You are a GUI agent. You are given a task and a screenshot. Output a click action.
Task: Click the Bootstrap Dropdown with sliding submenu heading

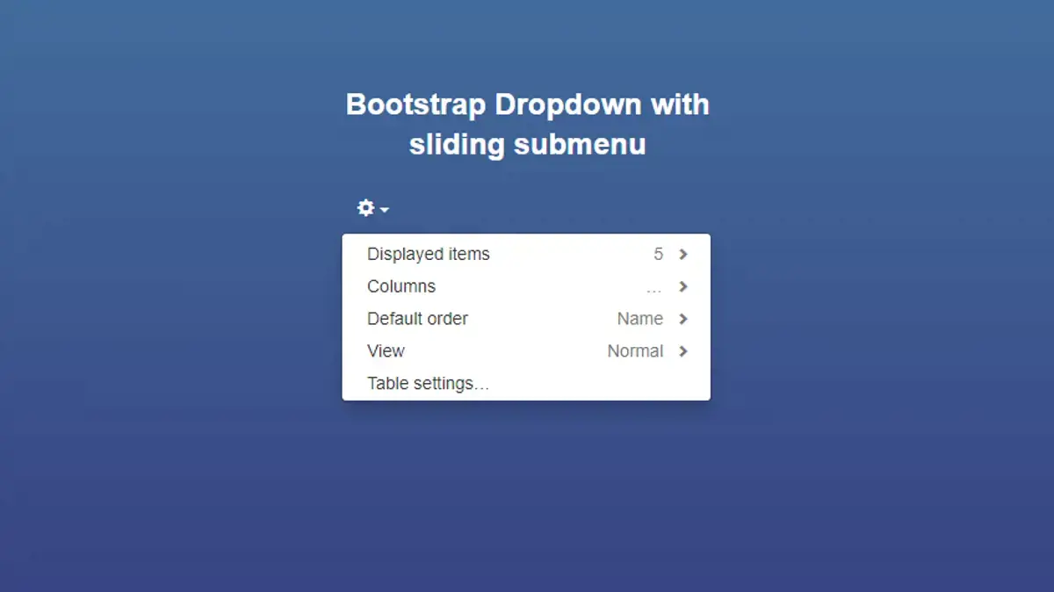tap(527, 124)
